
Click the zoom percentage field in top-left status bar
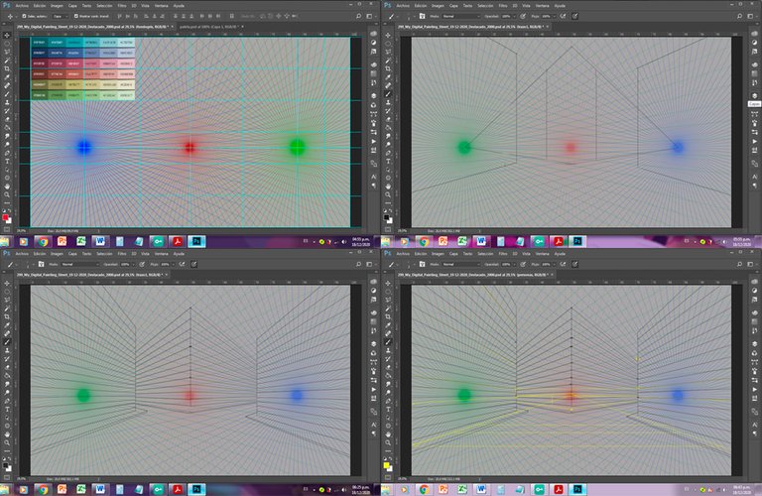22,231
